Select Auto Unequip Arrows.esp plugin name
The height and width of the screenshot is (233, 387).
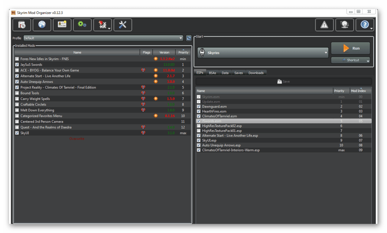pos(221,145)
